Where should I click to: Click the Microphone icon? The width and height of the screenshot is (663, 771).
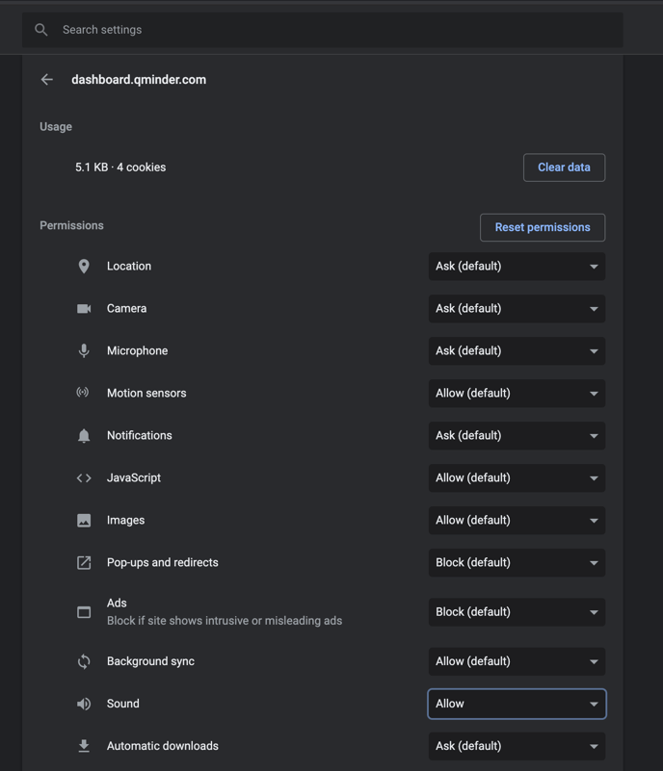(84, 350)
